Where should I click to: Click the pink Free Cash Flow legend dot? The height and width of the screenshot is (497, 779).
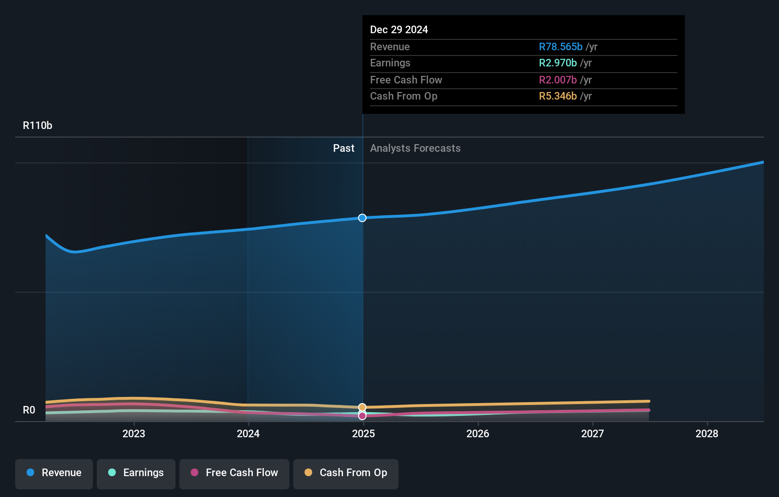194,472
